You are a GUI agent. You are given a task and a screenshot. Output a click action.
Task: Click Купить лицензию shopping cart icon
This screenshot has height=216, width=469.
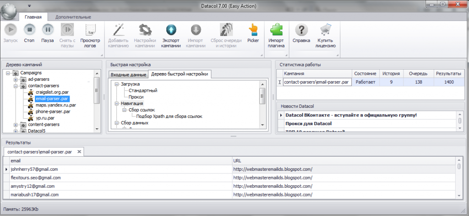326,30
